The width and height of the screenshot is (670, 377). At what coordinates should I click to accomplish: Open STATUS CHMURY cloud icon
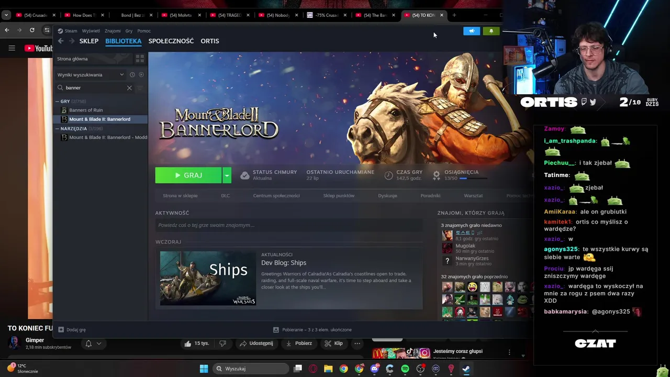click(x=244, y=175)
